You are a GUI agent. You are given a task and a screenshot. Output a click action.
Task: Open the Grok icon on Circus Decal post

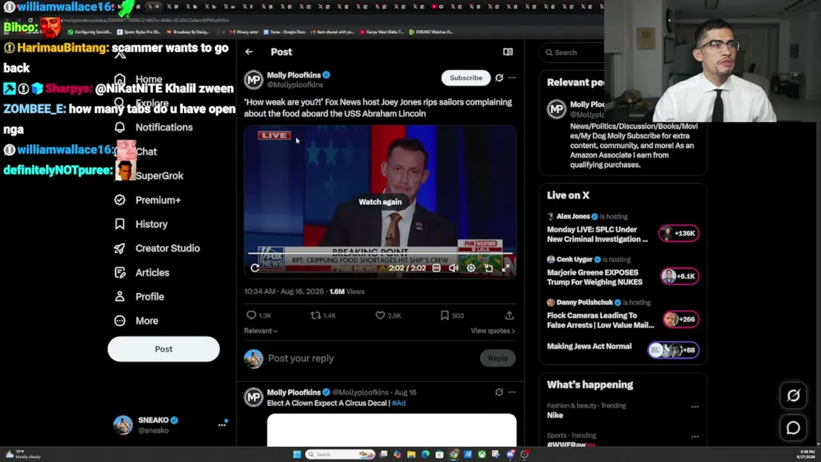click(499, 392)
